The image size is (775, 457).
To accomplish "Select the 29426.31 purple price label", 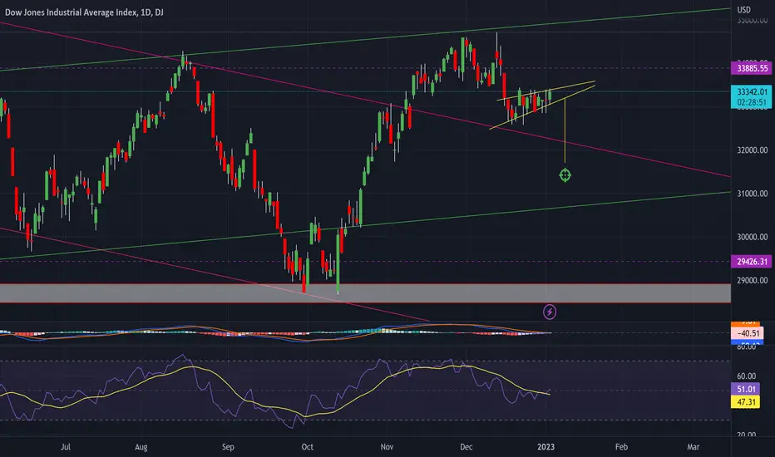I will [x=753, y=262].
